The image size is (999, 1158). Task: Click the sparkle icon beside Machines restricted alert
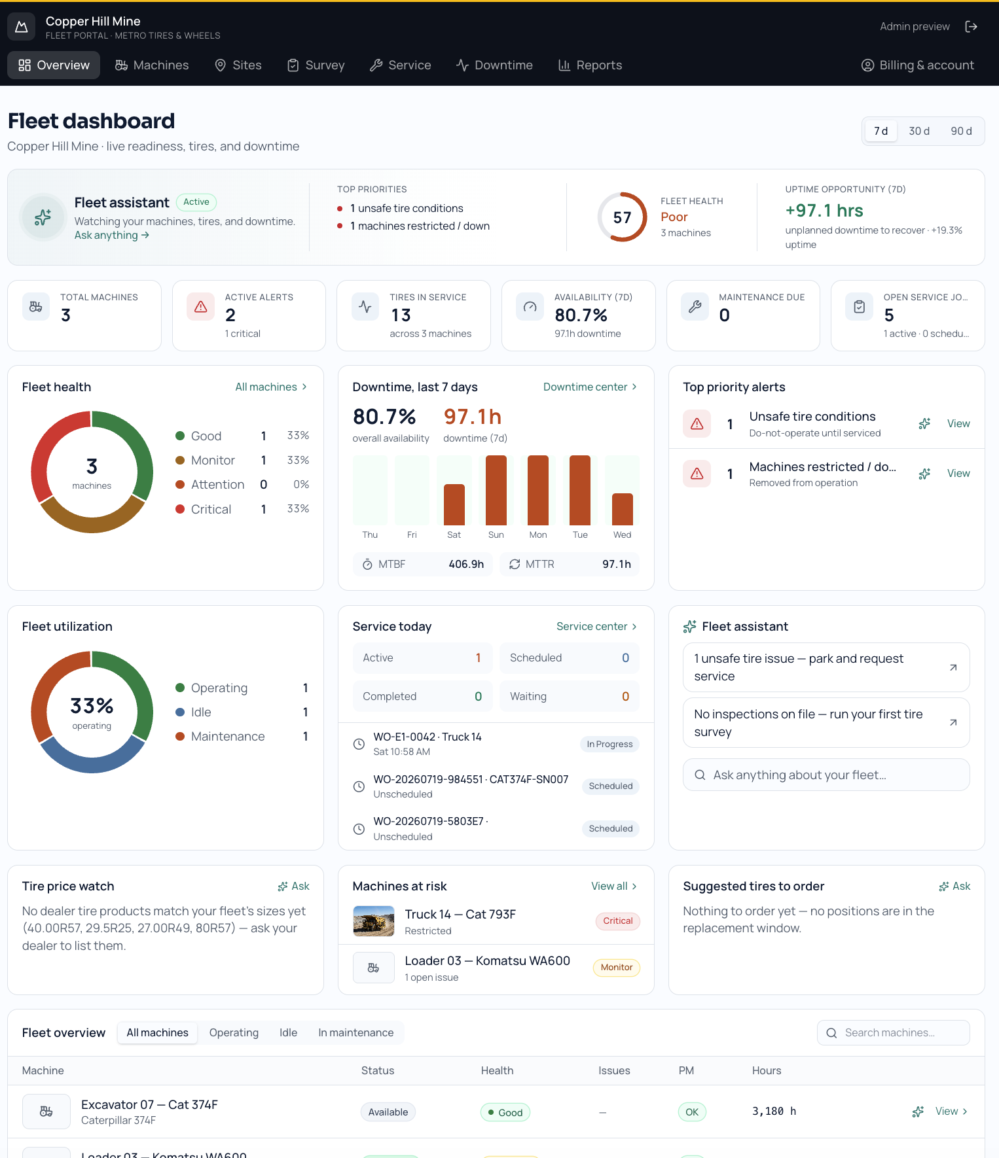coord(924,474)
